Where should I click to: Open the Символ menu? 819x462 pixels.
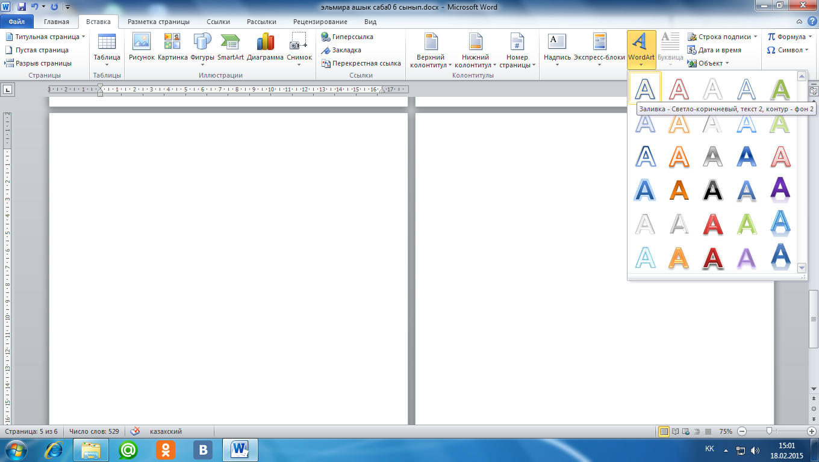[x=789, y=50]
